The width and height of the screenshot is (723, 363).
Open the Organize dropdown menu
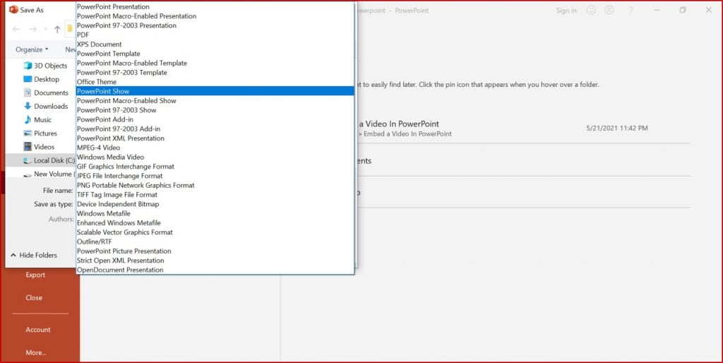pyautogui.click(x=32, y=49)
